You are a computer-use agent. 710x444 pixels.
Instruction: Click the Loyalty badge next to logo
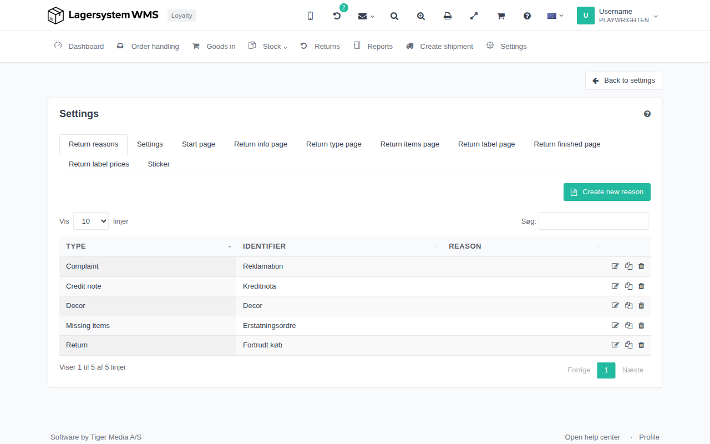[x=182, y=16]
